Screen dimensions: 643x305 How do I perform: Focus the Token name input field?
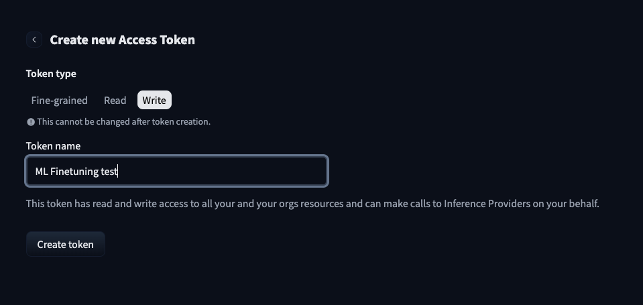pos(177,172)
